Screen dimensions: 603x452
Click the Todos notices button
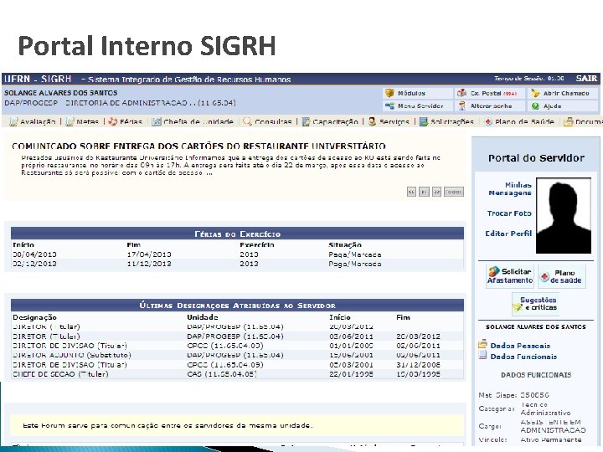point(454,192)
